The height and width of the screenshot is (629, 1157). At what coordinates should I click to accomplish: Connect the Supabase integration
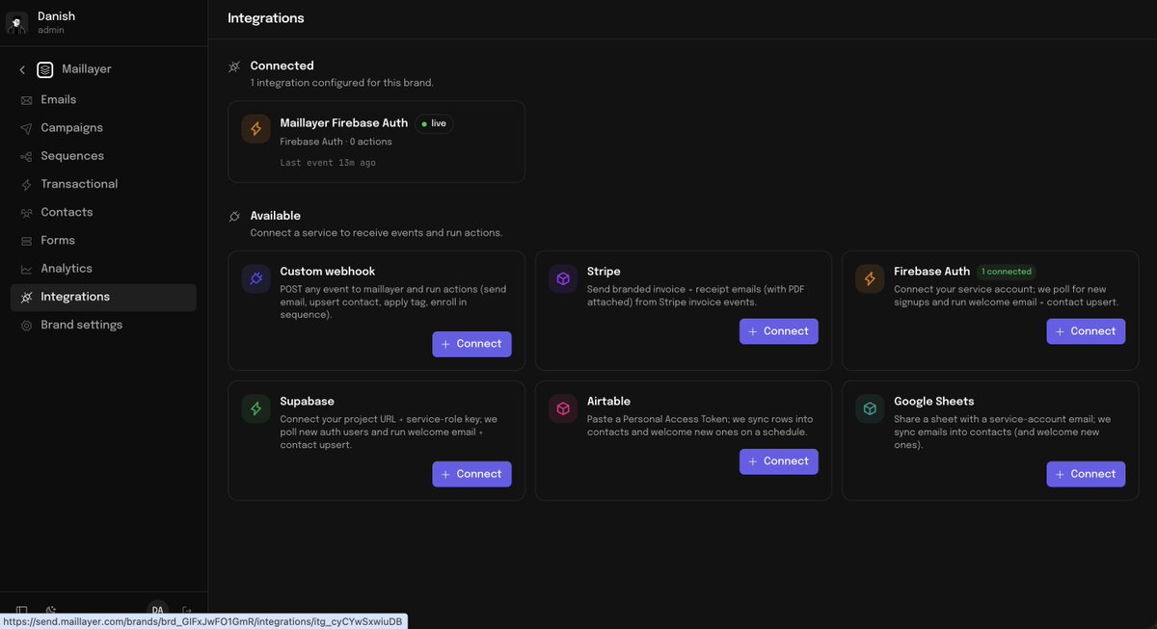tap(471, 474)
